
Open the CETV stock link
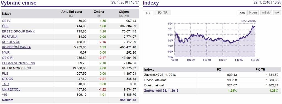(6, 21)
